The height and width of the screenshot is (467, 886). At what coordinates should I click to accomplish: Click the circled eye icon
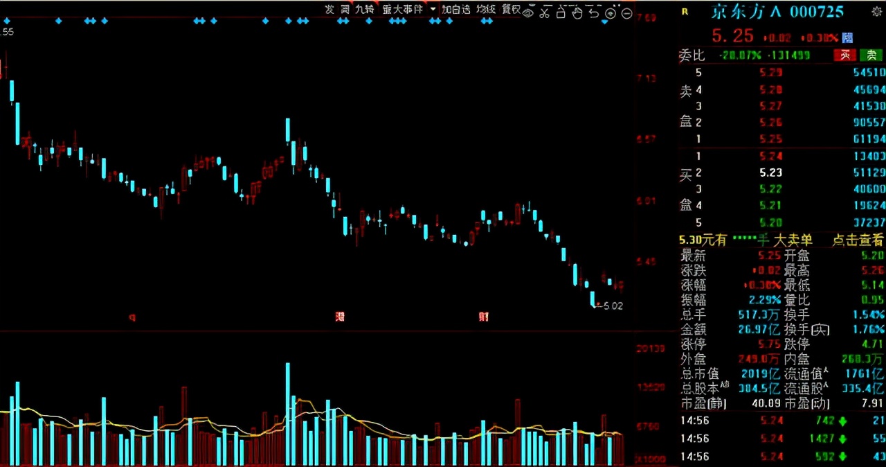(611, 13)
